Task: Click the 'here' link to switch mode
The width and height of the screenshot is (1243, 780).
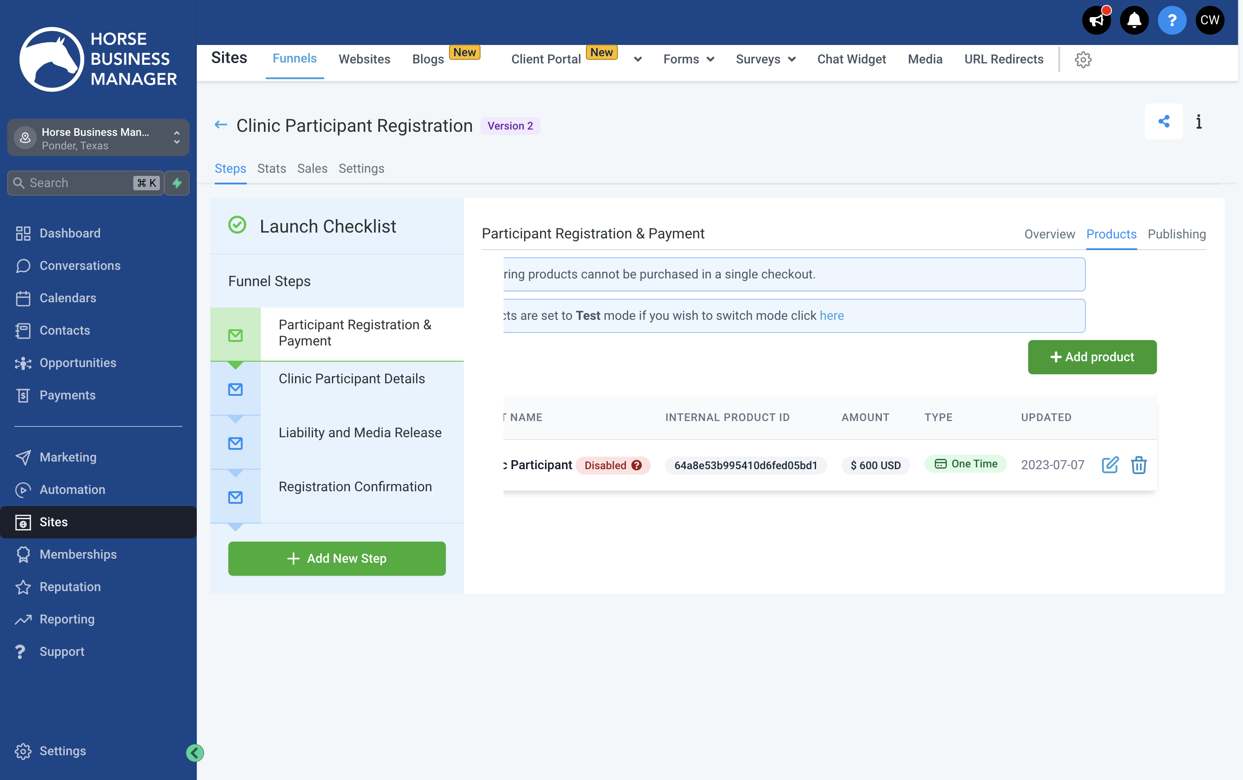Action: (x=831, y=315)
